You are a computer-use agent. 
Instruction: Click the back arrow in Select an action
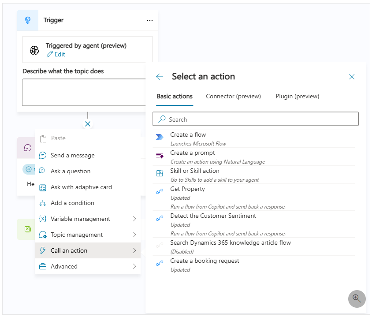(160, 77)
